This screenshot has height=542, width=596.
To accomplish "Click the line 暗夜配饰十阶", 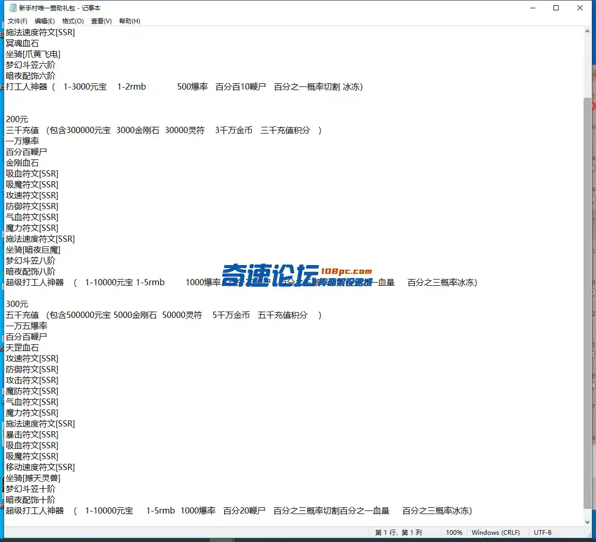I will [31, 500].
